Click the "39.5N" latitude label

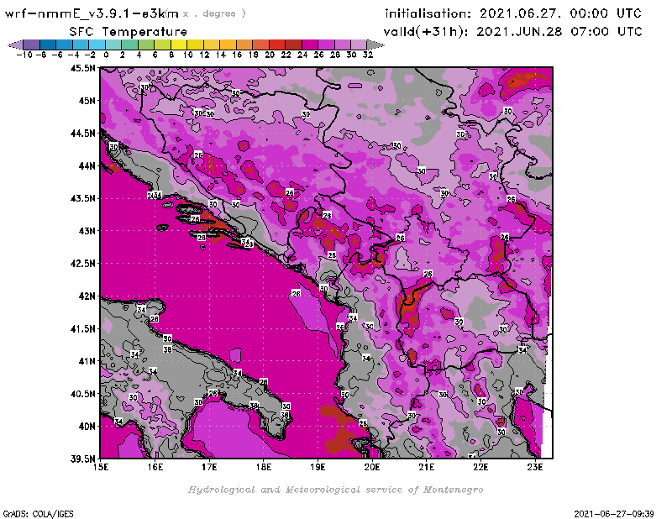pos(82,459)
